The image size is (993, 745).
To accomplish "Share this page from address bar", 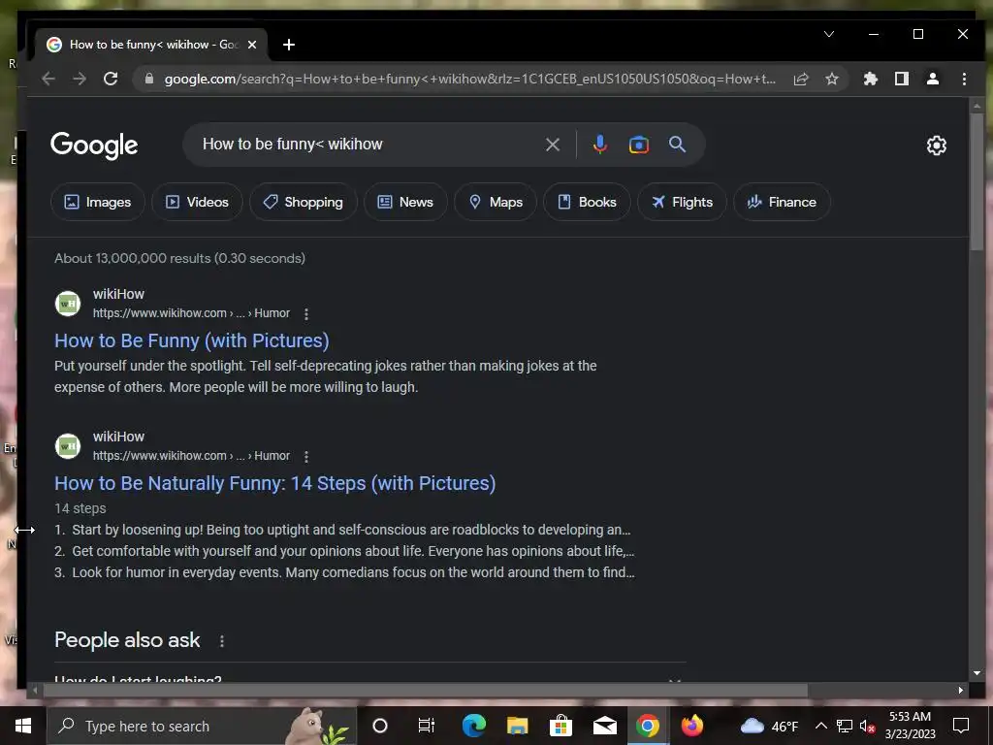I will pyautogui.click(x=801, y=79).
